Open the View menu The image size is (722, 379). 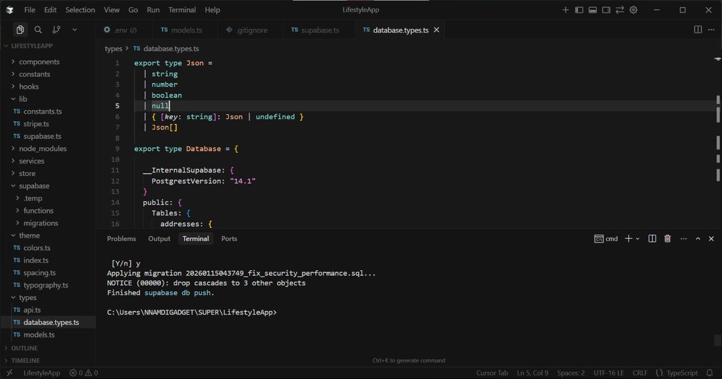(112, 10)
